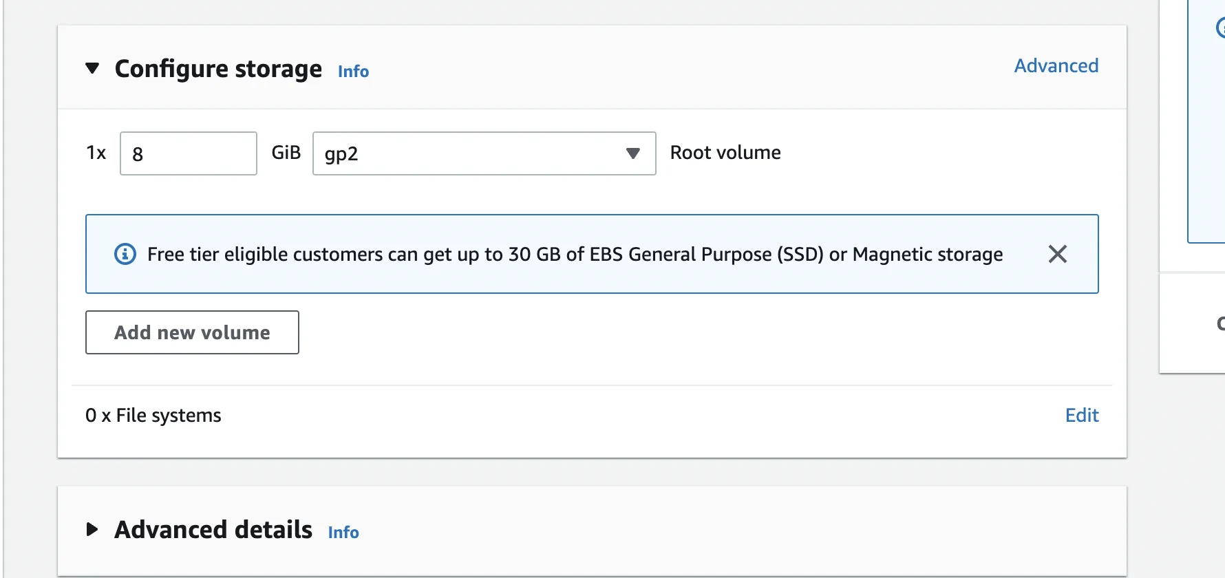
Task: Edit the root volume size field
Action: pyautogui.click(x=189, y=153)
